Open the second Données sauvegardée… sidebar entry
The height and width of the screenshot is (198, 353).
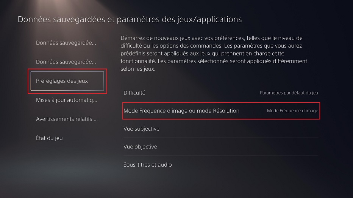pyautogui.click(x=66, y=62)
